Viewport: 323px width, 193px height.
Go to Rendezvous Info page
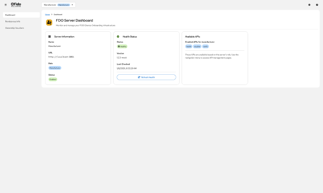coord(21,21)
